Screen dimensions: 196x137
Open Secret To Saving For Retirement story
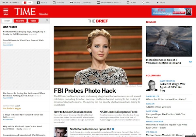tap(24, 94)
